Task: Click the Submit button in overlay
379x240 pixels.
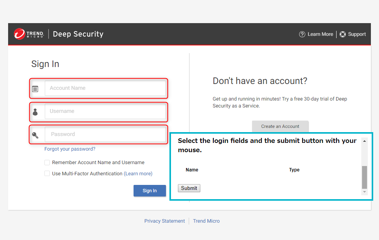Action: pos(189,188)
